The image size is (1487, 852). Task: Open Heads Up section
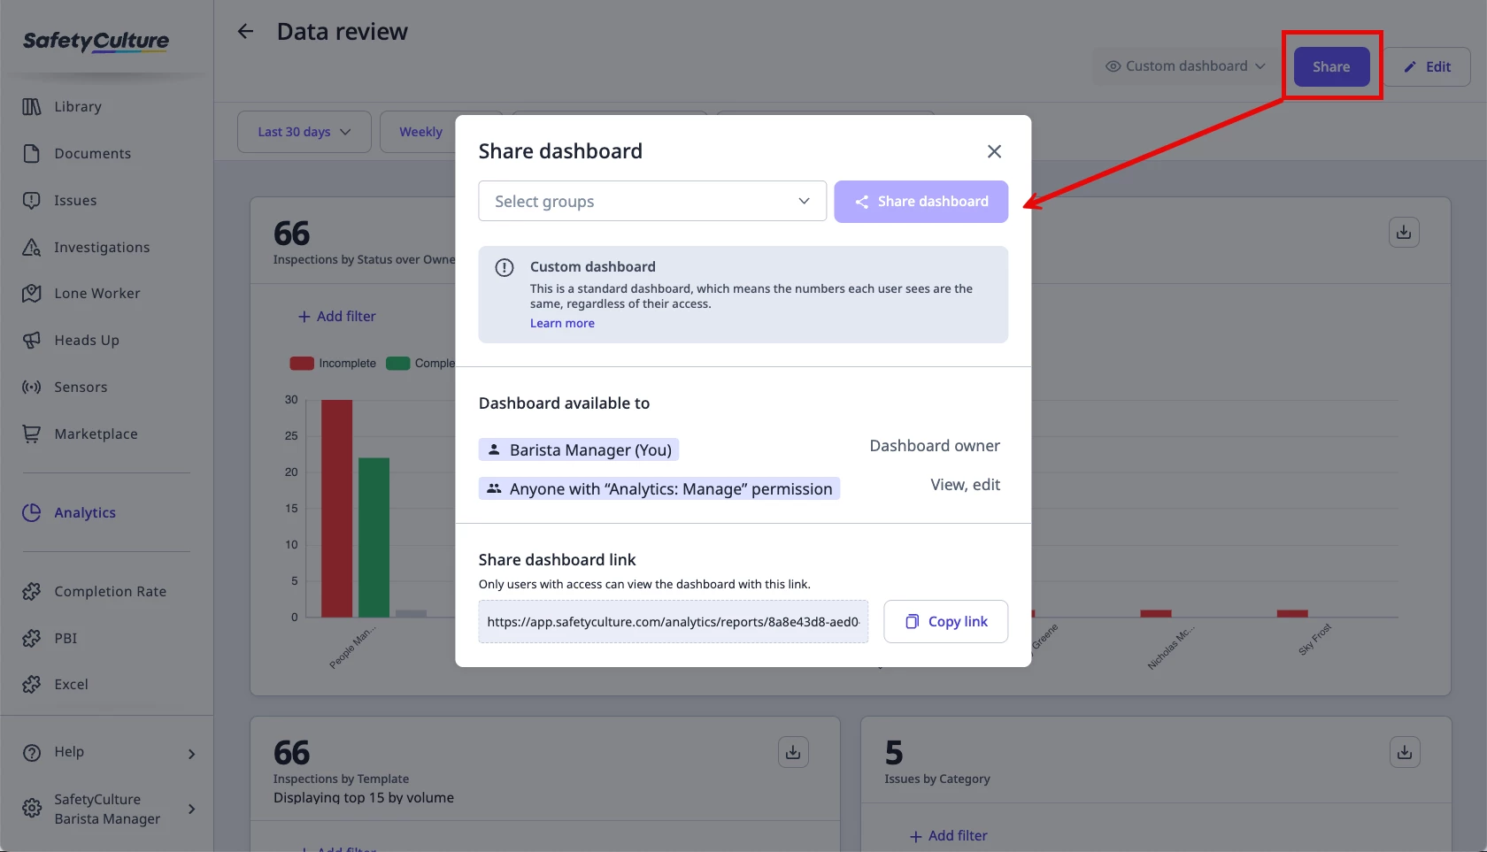pyautogui.click(x=87, y=340)
